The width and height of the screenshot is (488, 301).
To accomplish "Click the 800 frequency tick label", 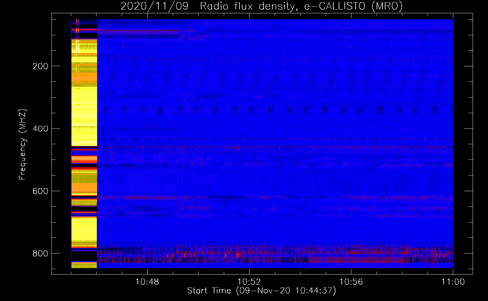I will pos(40,253).
